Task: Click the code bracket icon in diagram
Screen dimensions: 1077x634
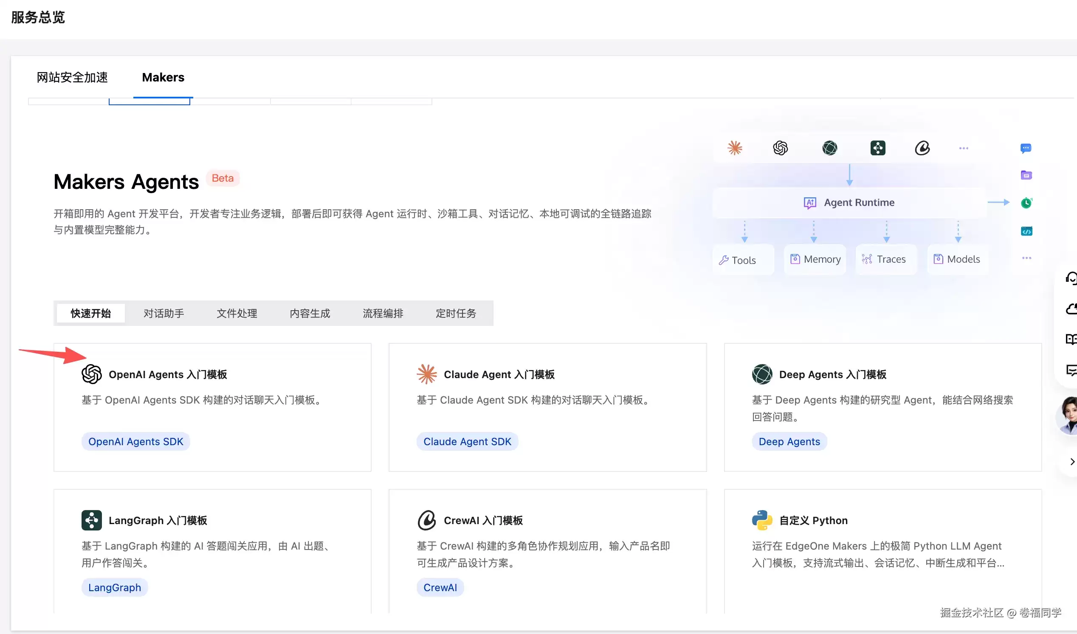Action: pos(1026,231)
